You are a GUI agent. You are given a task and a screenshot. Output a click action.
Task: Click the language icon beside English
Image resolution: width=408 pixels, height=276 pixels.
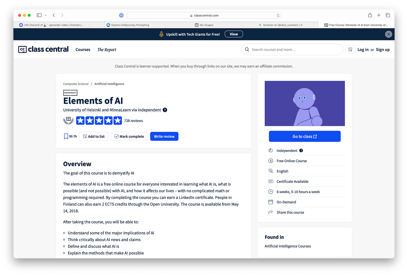click(271, 171)
